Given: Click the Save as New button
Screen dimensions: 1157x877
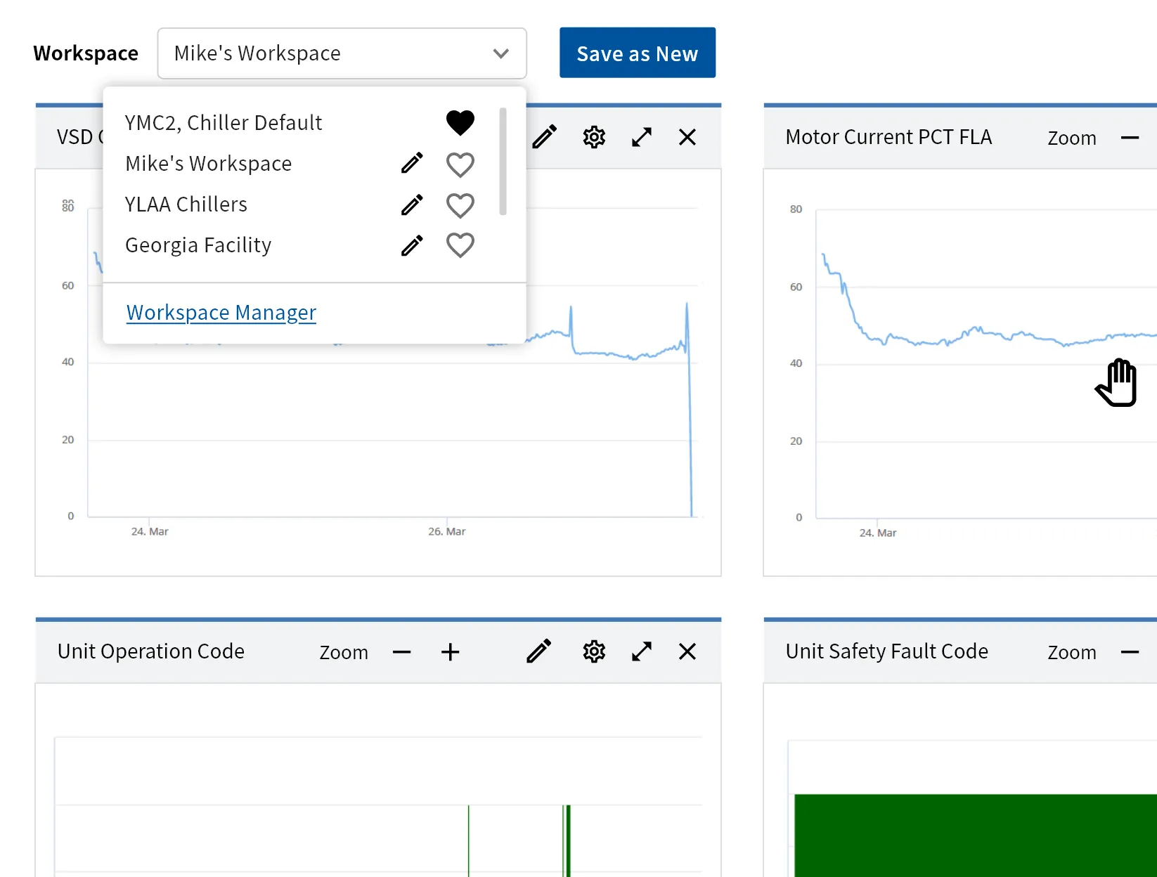Looking at the screenshot, I should tap(637, 53).
